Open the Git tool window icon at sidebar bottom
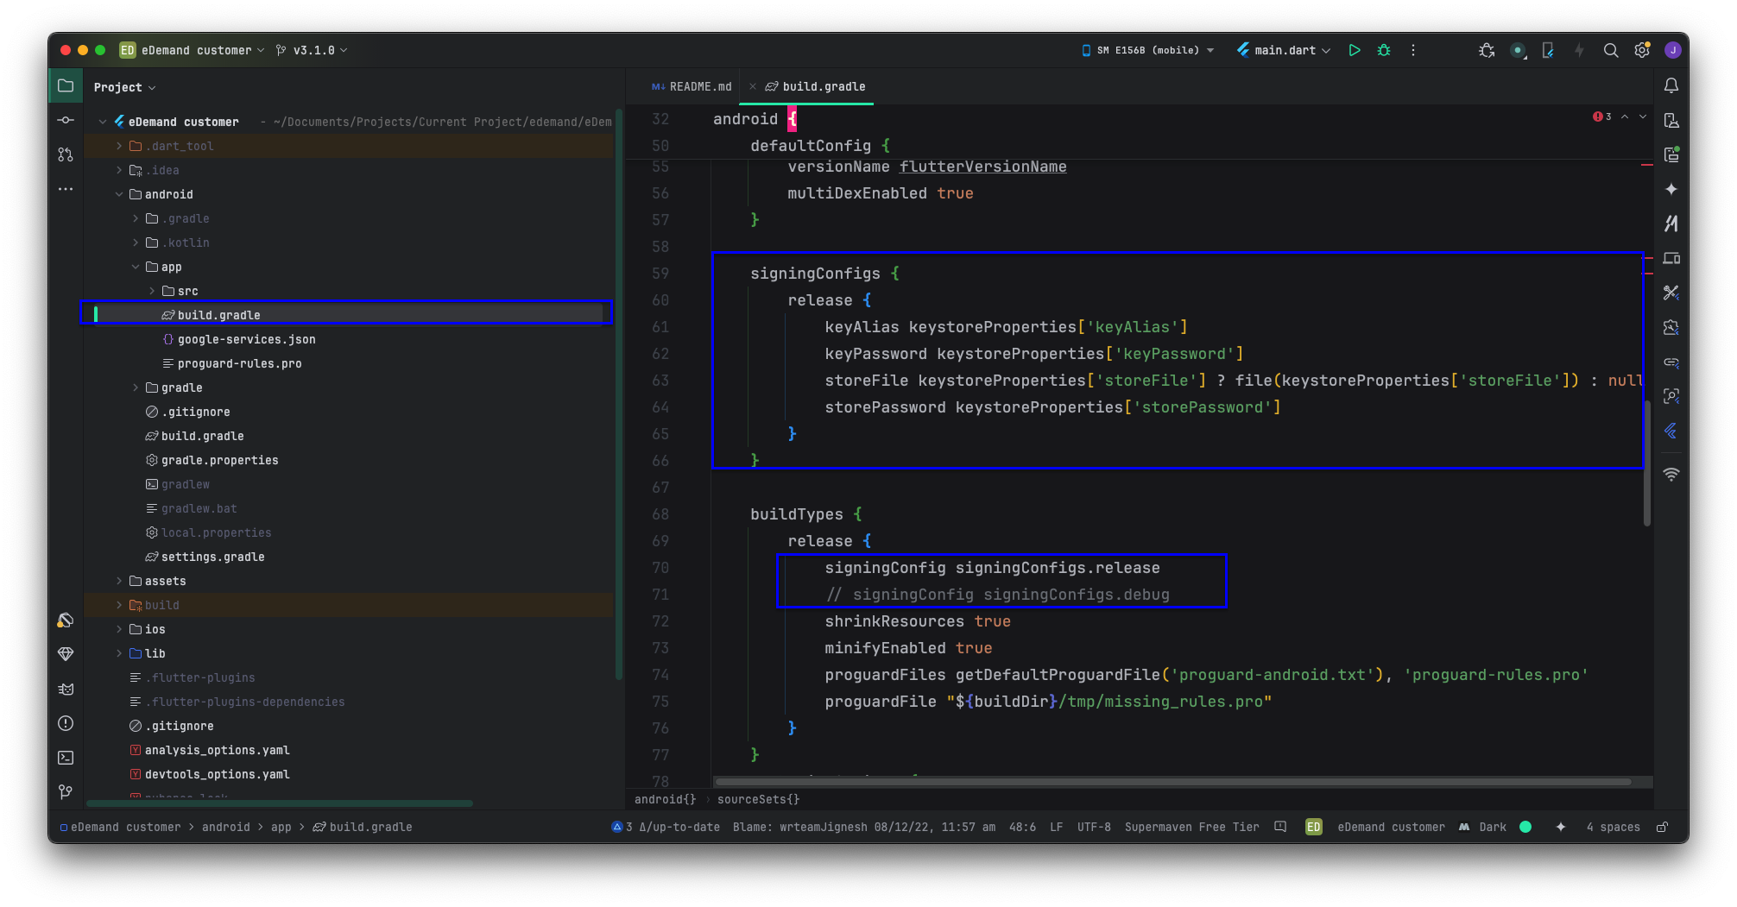Image resolution: width=1737 pixels, height=907 pixels. coord(66,792)
